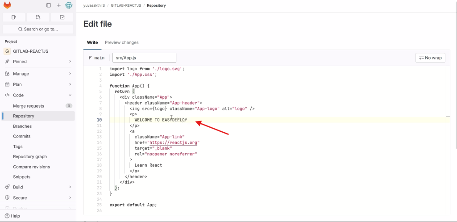The image size is (457, 222).
Task: Click the src/App.js file path field
Action: (x=144, y=58)
